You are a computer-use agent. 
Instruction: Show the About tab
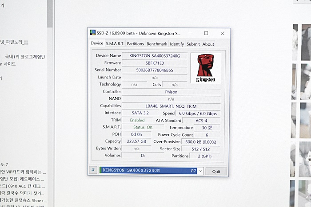tap(208, 44)
